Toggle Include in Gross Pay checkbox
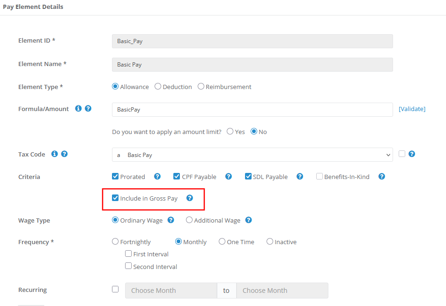The width and height of the screenshot is (446, 306). (115, 198)
